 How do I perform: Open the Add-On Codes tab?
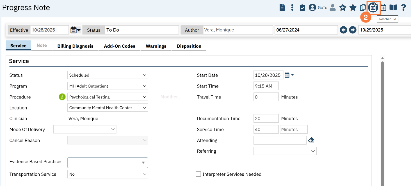120,46
